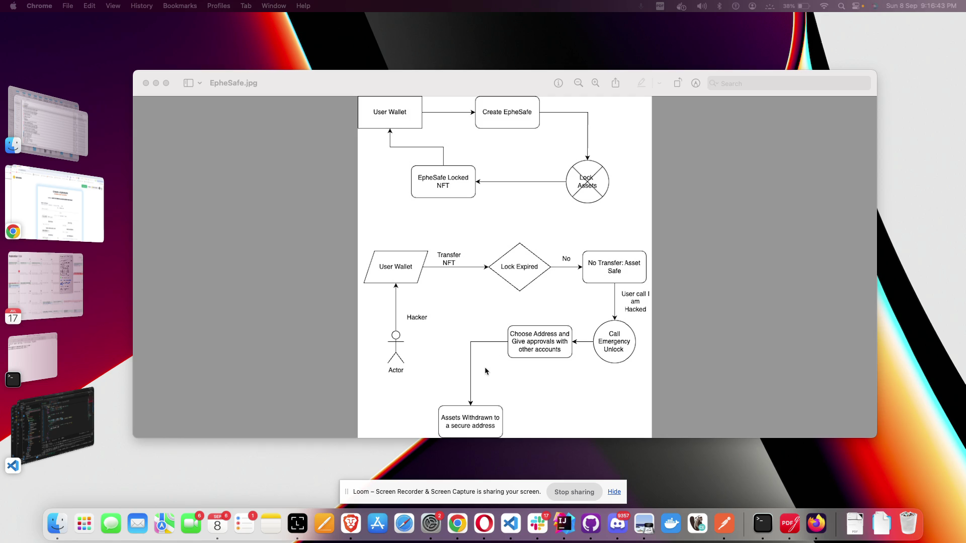Screen dimensions: 966x543
Task: Open the Wi-Fi status menu
Action: (x=824, y=6)
